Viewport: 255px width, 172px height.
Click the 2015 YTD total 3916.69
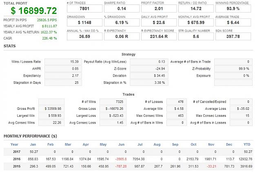[x=246, y=166]
